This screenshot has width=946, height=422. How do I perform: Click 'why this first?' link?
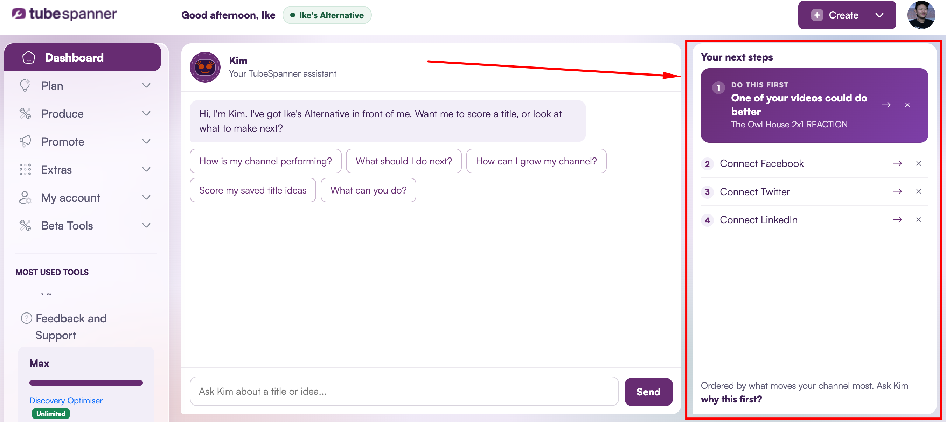tap(731, 399)
